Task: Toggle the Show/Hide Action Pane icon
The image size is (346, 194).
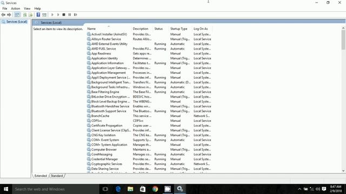Action: coord(44,15)
